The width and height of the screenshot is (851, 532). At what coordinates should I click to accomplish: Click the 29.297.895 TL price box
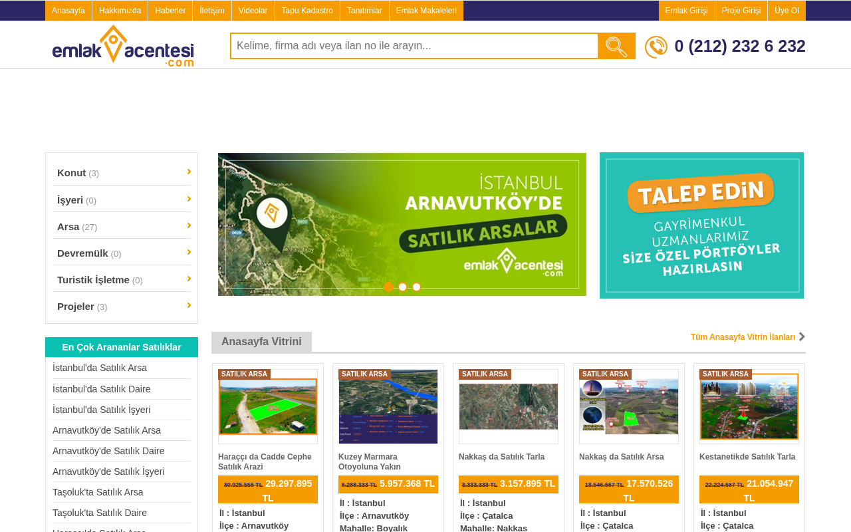pyautogui.click(x=268, y=489)
